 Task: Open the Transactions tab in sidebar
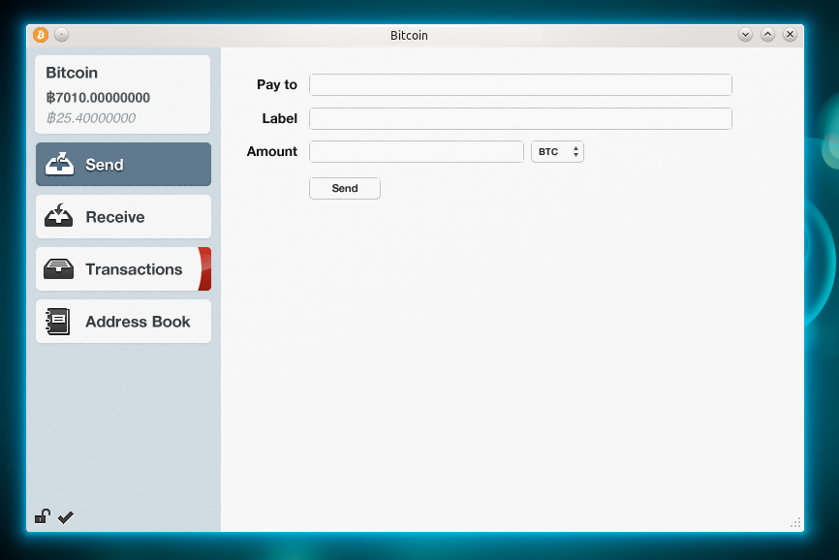(124, 269)
